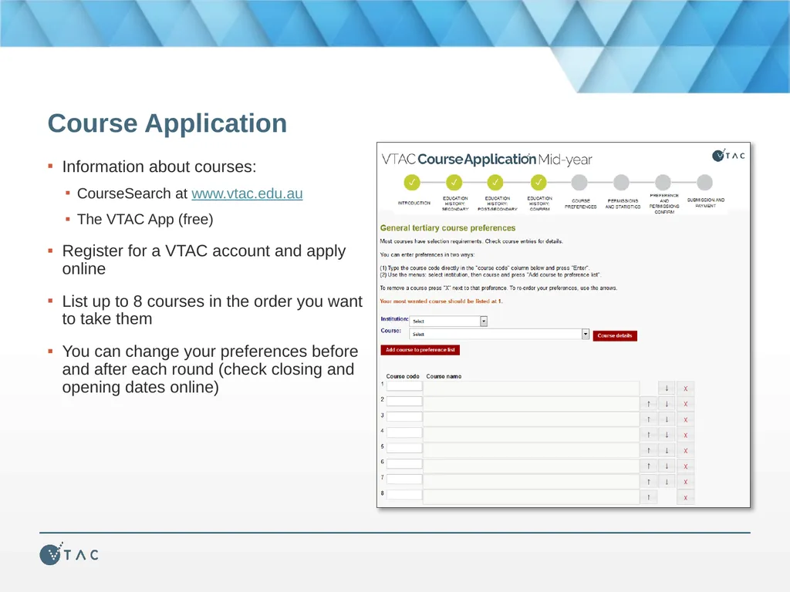Click Education History Confirm step circle
Screen dimensions: 790x592
tap(538, 182)
